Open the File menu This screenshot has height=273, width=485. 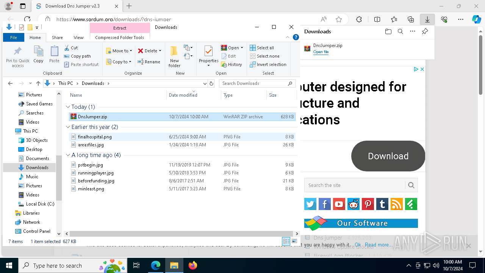pos(14,38)
